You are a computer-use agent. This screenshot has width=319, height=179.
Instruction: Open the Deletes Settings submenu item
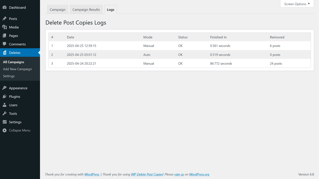[x=9, y=76]
